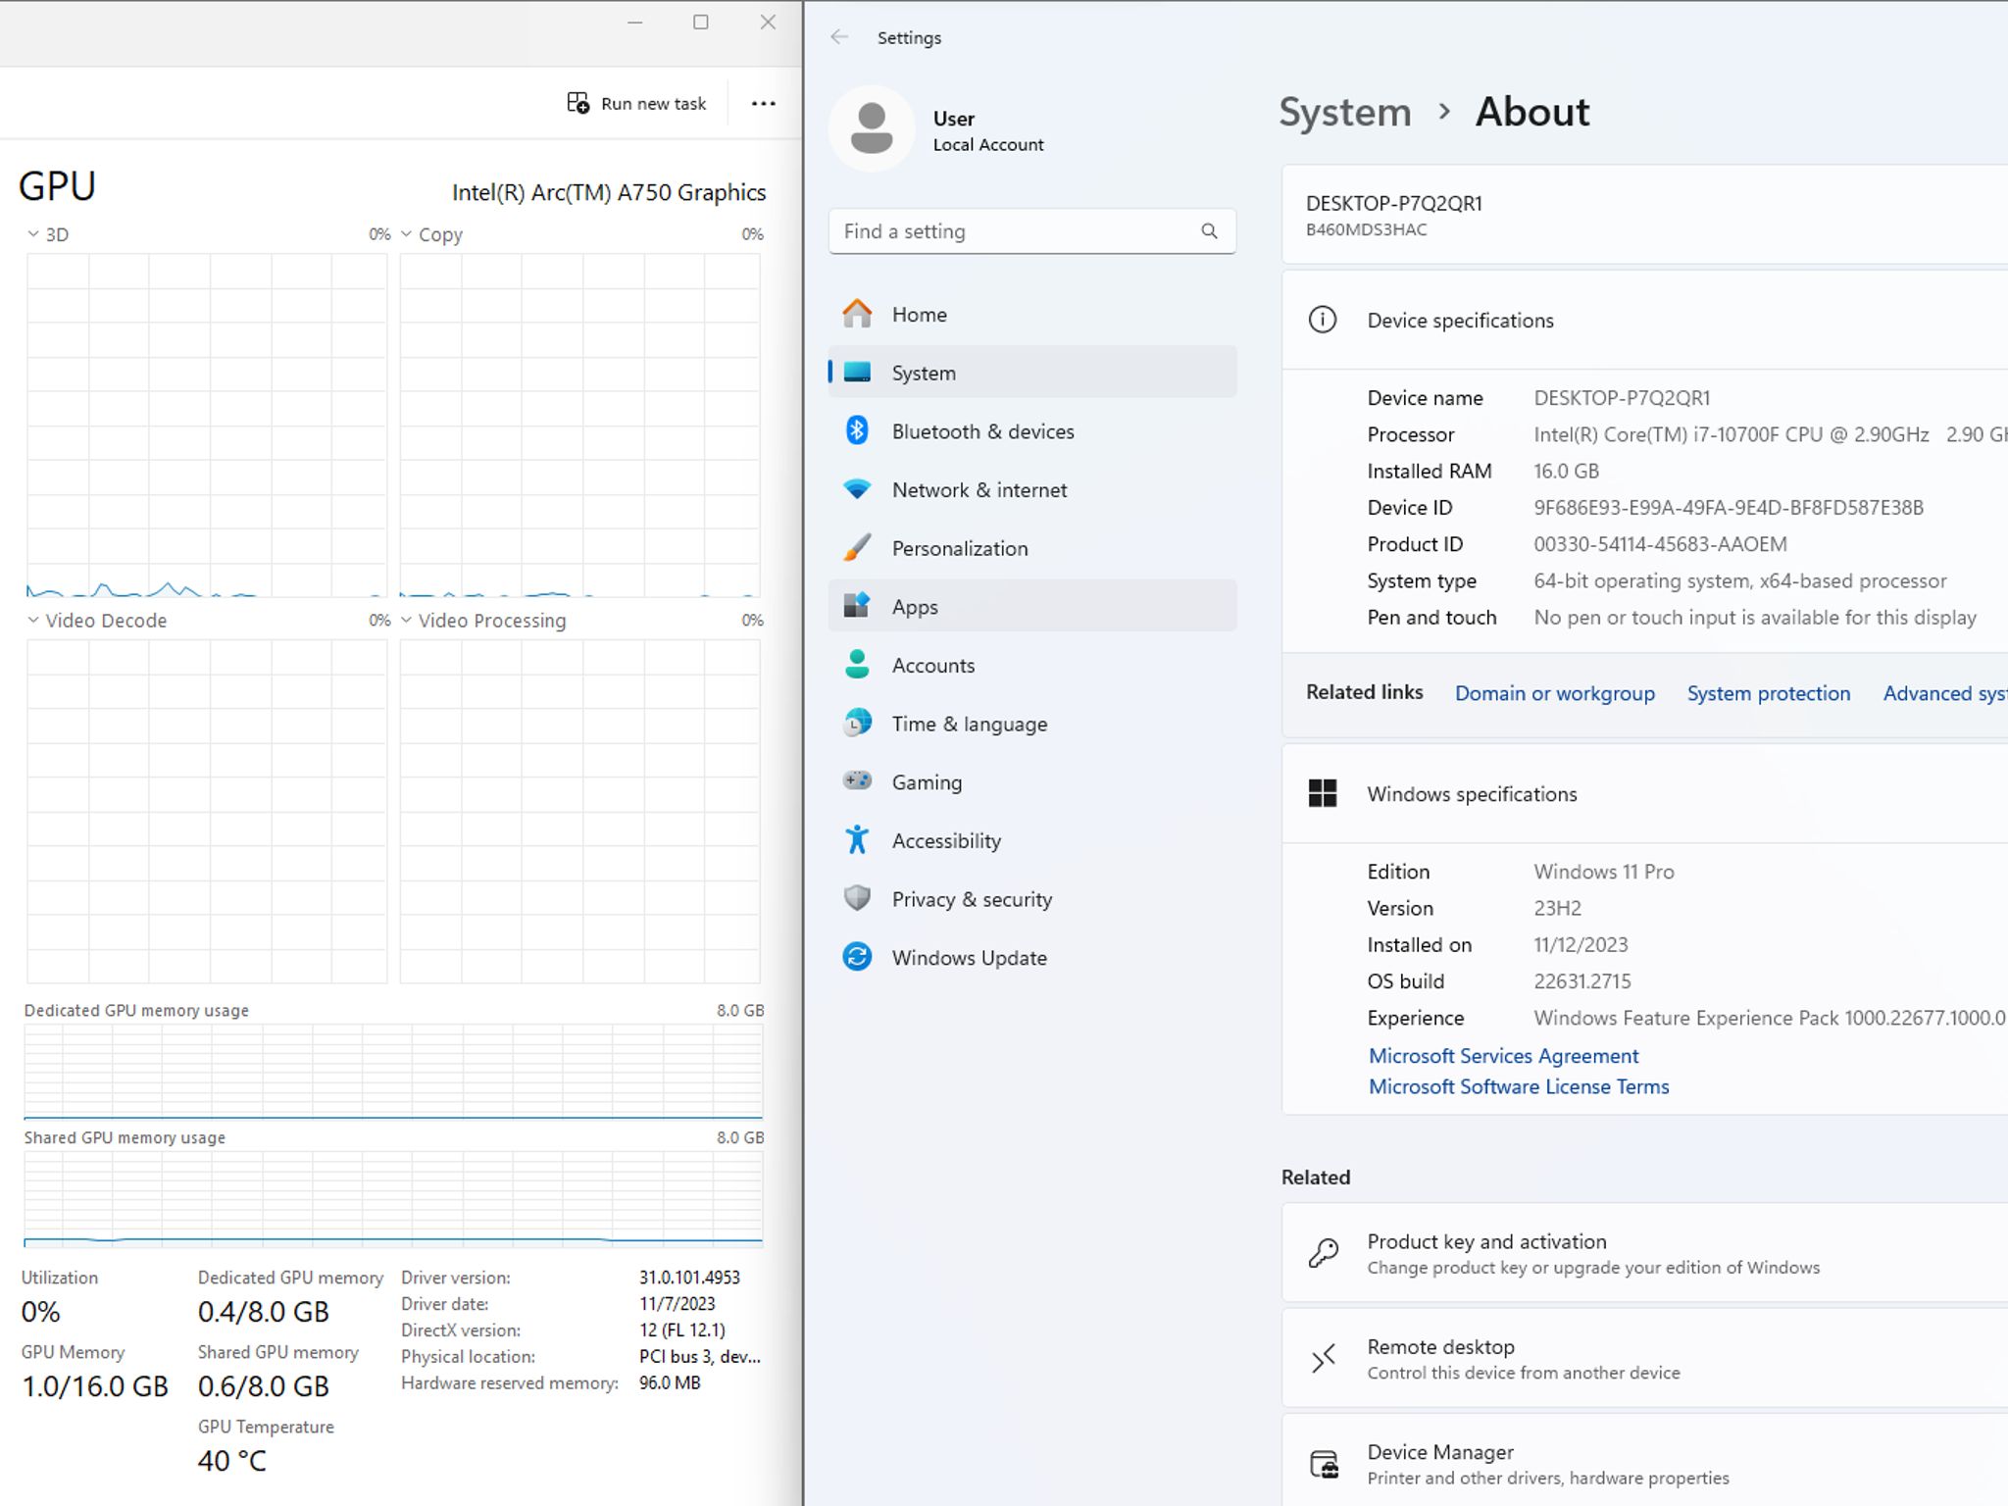Go to Apps settings

[x=1031, y=607]
